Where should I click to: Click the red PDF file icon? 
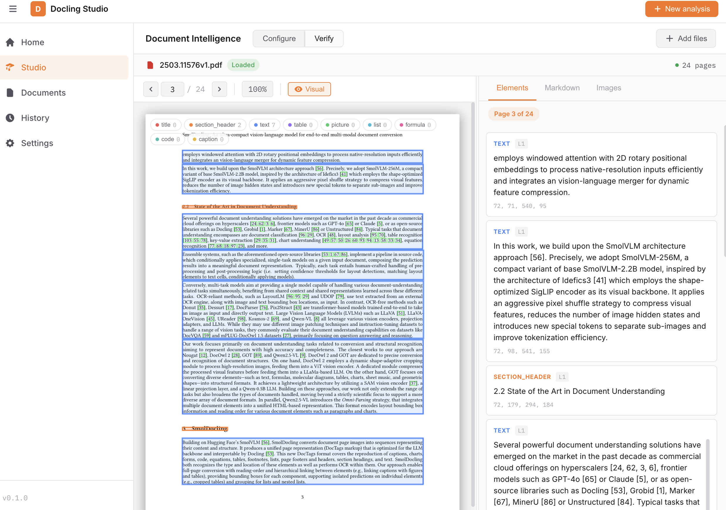pyautogui.click(x=150, y=65)
